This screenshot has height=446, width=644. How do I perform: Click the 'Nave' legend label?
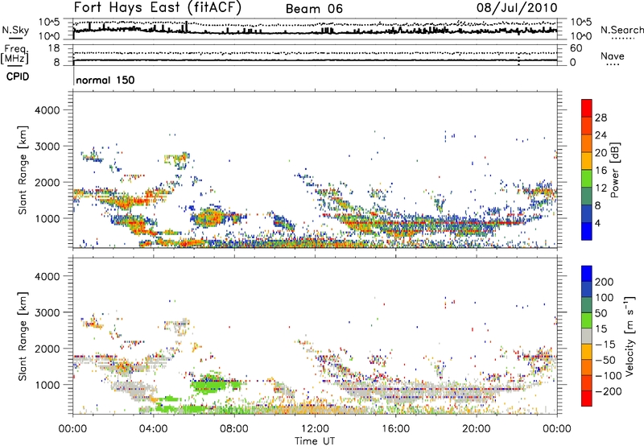point(612,56)
